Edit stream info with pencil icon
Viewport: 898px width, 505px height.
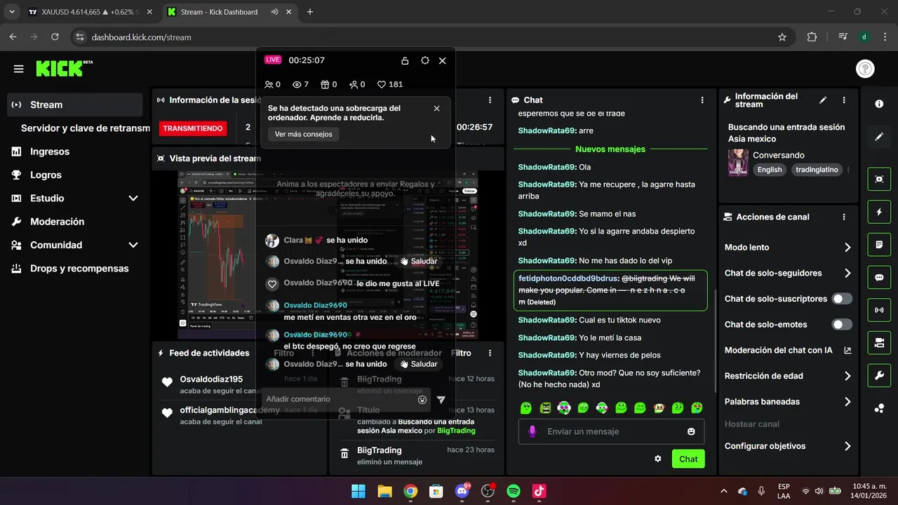[x=823, y=100]
